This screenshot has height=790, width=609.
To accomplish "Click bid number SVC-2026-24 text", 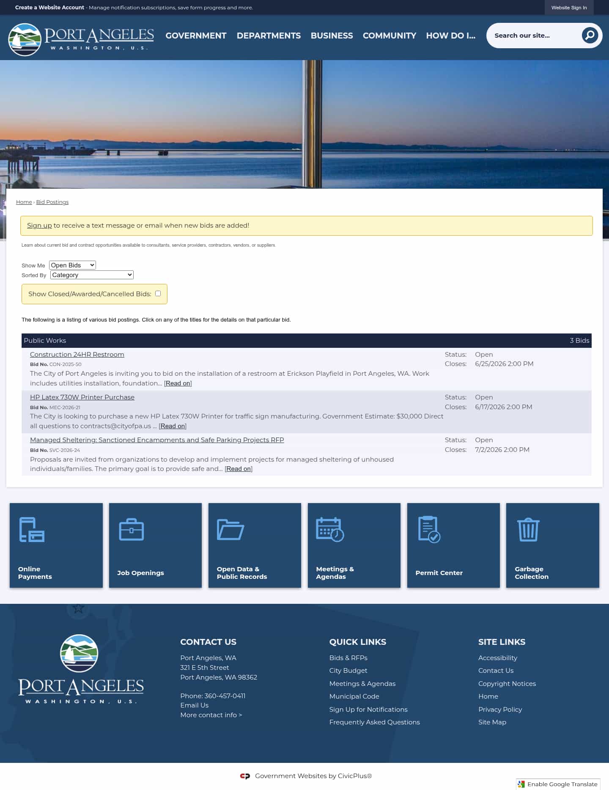I will pyautogui.click(x=65, y=450).
